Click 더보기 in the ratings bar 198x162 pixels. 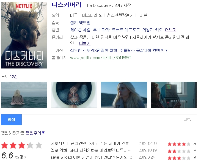tap(188, 119)
